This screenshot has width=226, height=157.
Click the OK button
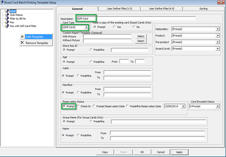(x=142, y=152)
